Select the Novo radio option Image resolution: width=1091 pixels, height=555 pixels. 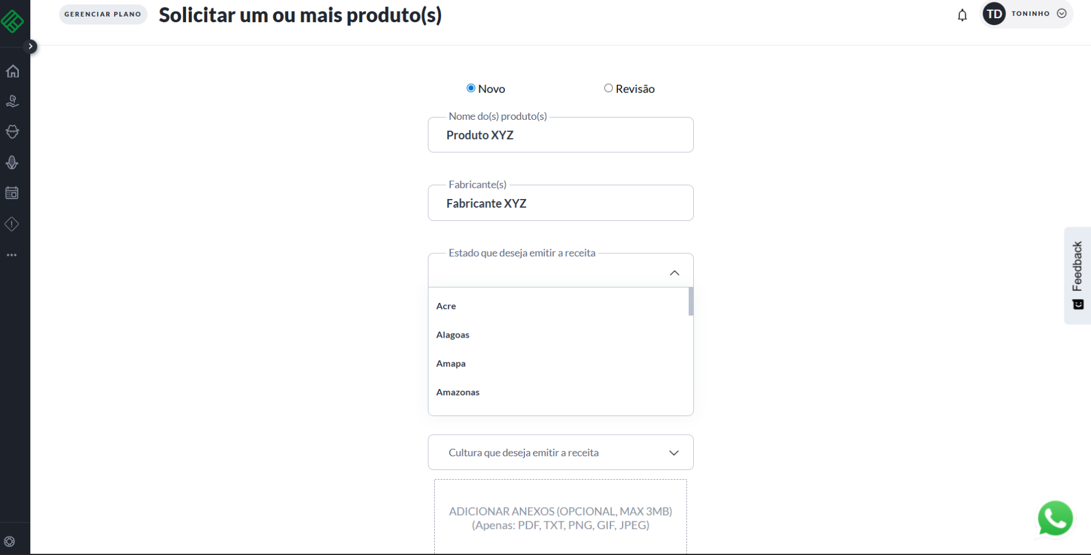[471, 88]
